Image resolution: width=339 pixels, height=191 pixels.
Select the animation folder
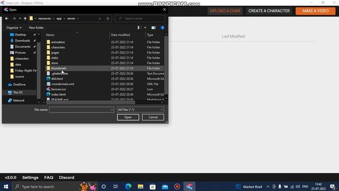58,42
